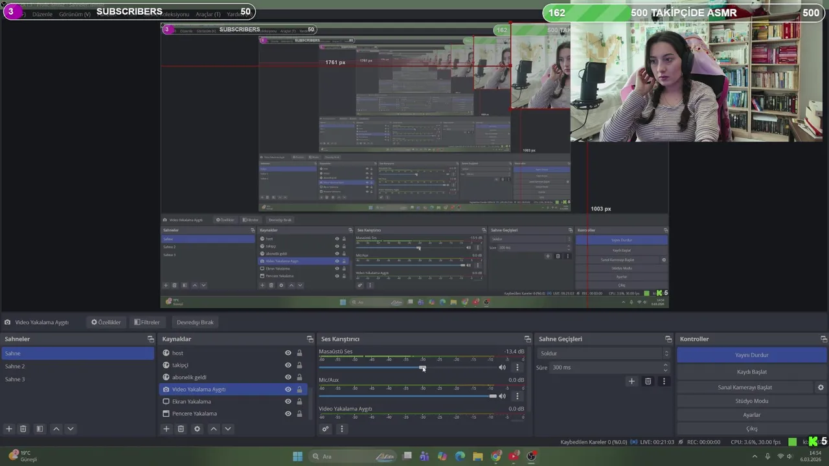This screenshot has height=466, width=829.
Task: Hide the abonelik geldi source via its eye icon
Action: coord(288,377)
